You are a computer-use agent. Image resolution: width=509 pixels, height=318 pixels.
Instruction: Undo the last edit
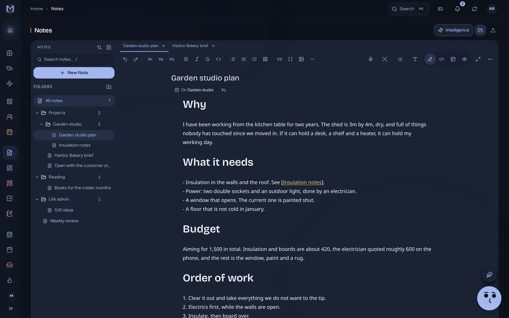click(125, 59)
